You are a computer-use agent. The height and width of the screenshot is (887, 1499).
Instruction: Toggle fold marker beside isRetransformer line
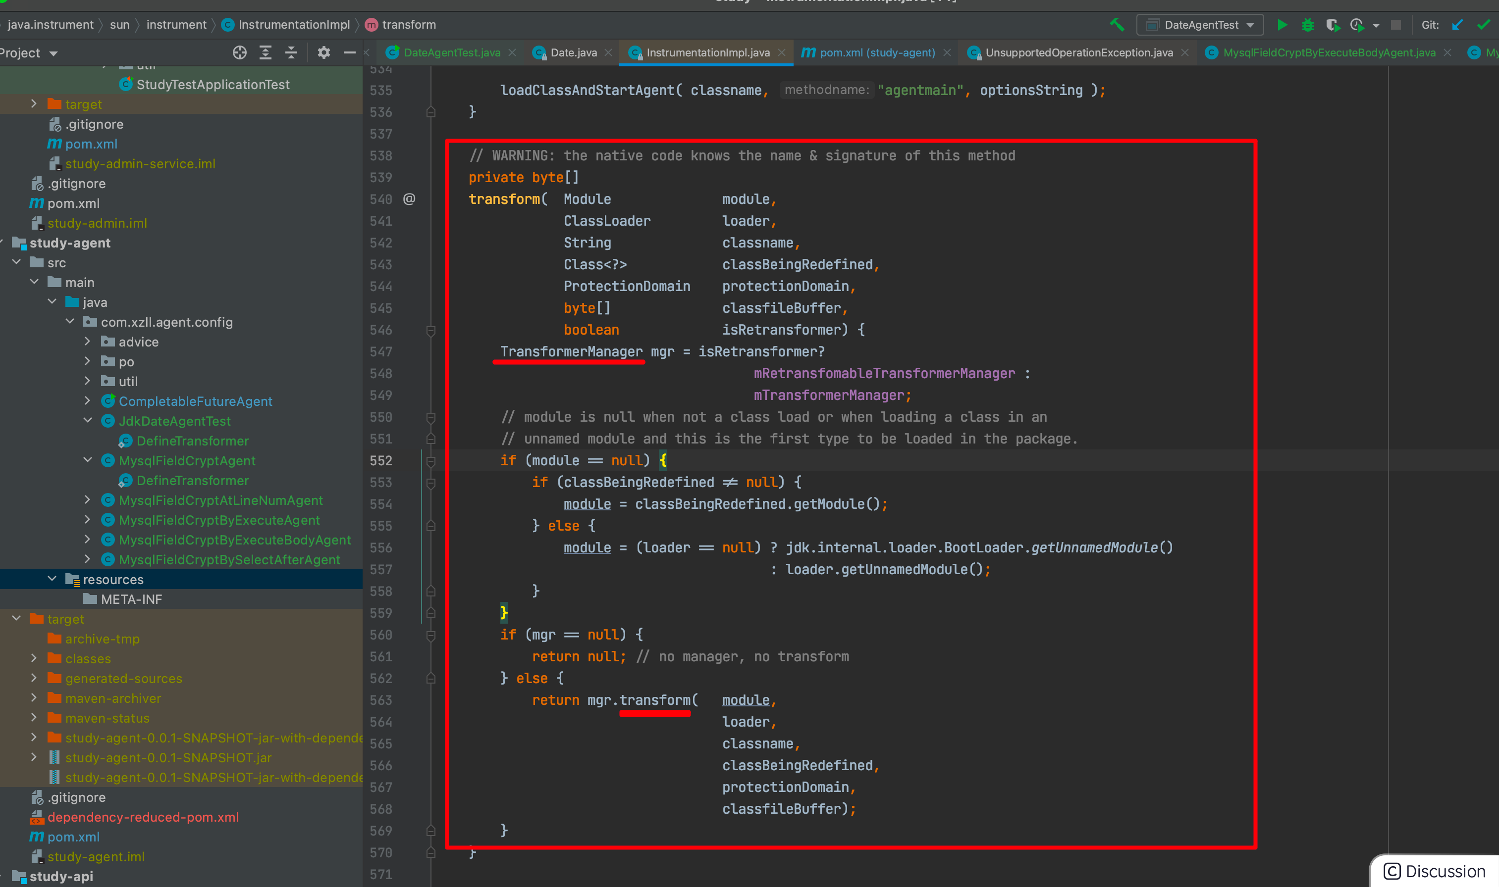click(430, 330)
